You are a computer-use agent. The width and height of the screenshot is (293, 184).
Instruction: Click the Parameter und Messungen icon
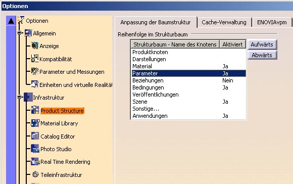coord(35,71)
